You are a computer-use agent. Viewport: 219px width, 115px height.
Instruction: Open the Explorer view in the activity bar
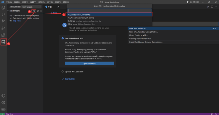pyautogui.click(x=3, y=8)
